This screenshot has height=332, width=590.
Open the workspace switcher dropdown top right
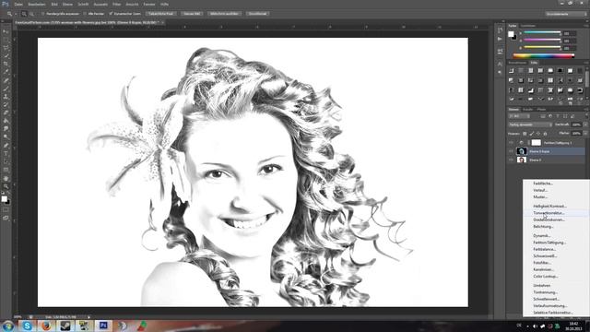566,14
